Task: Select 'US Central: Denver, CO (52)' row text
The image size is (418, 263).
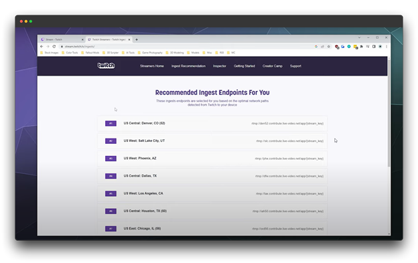Action: (x=144, y=123)
